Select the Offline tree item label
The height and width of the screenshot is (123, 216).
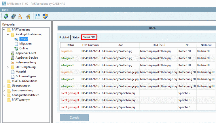click(x=24, y=39)
